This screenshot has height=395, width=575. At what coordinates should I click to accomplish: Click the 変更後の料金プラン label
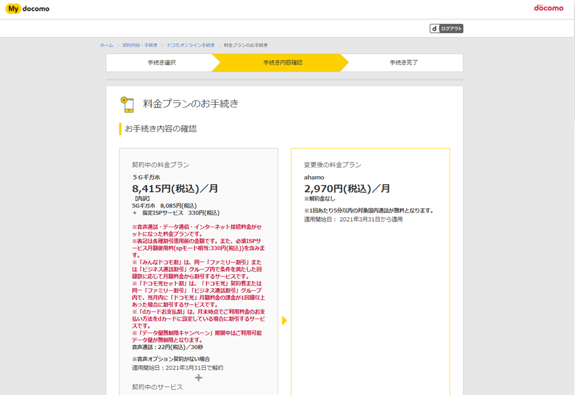333,165
